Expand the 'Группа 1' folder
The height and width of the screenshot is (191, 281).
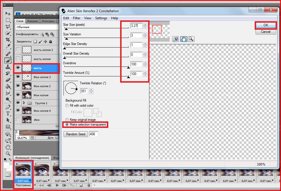[x=24, y=103]
